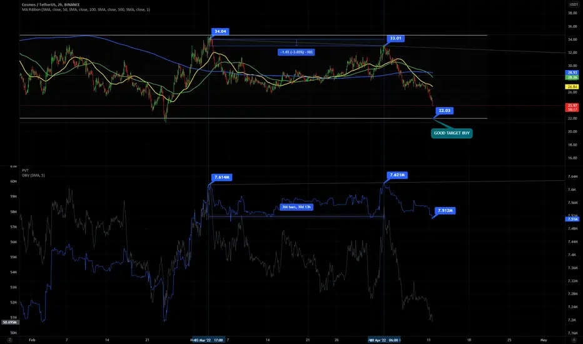The image size is (583, 344).
Task: Click the timezone icon at the time axis's left end
Action: click(9, 340)
